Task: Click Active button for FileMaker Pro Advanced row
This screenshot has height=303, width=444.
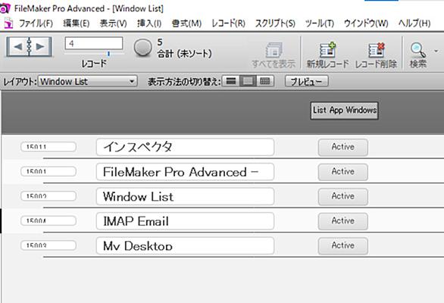Action: click(343, 172)
